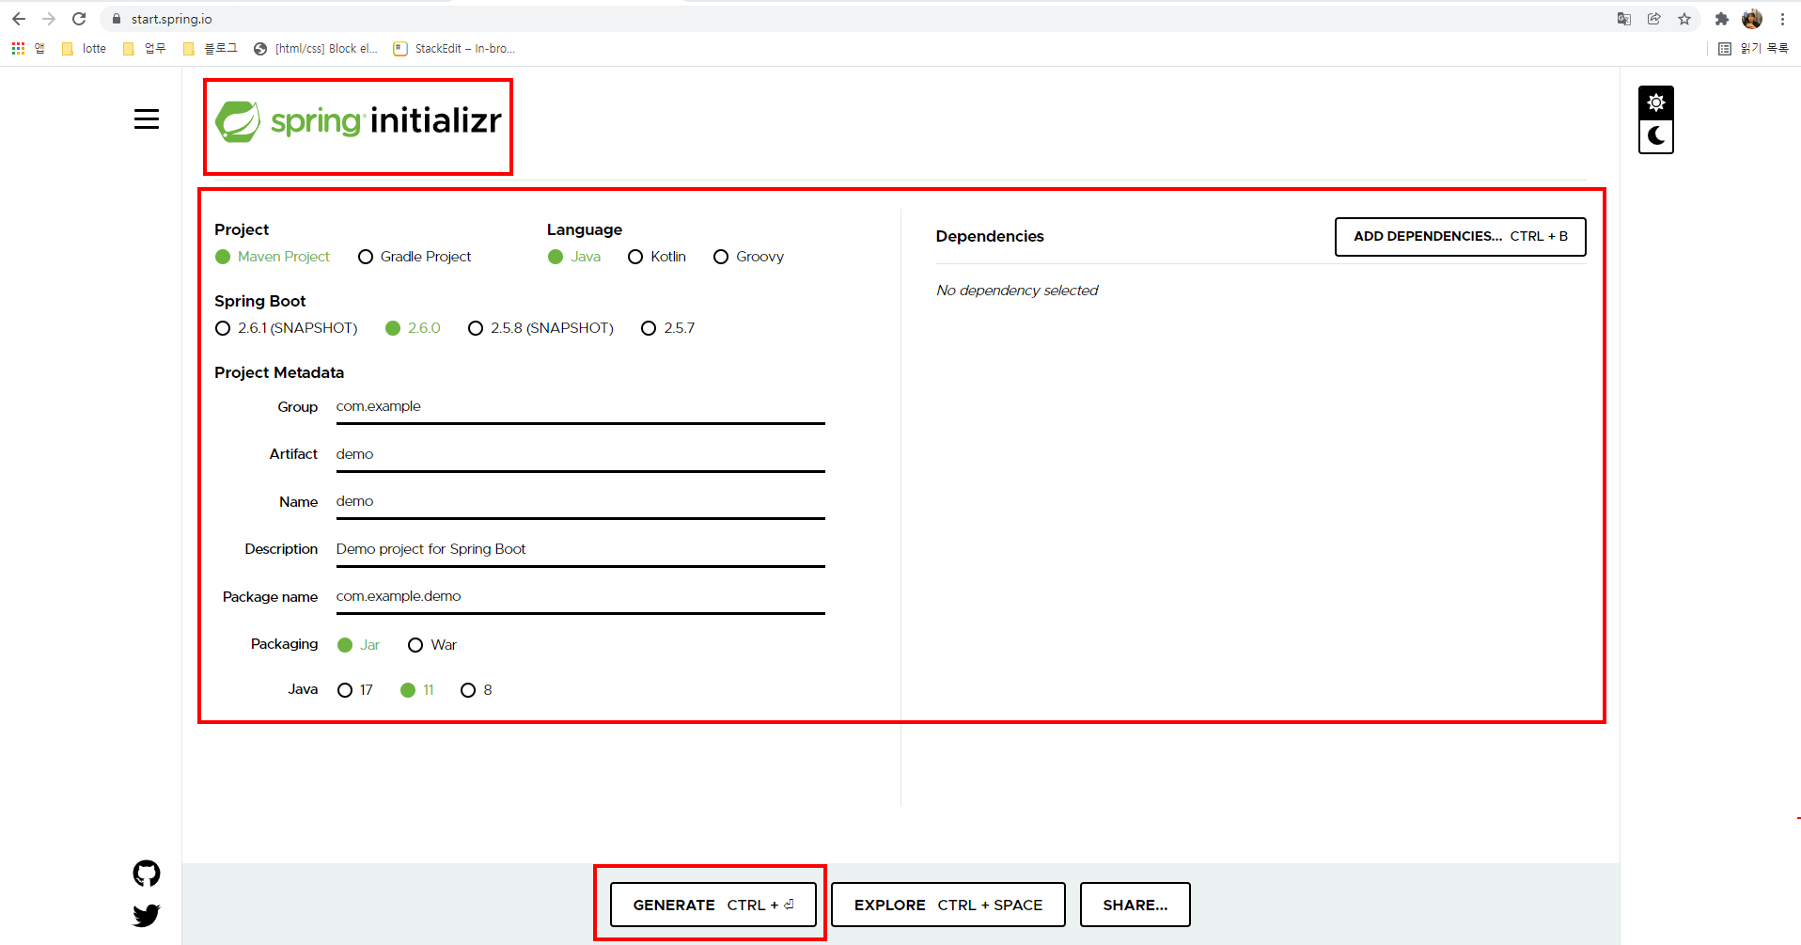Open the GitHub link icon
The image size is (1801, 945).
pos(147,874)
